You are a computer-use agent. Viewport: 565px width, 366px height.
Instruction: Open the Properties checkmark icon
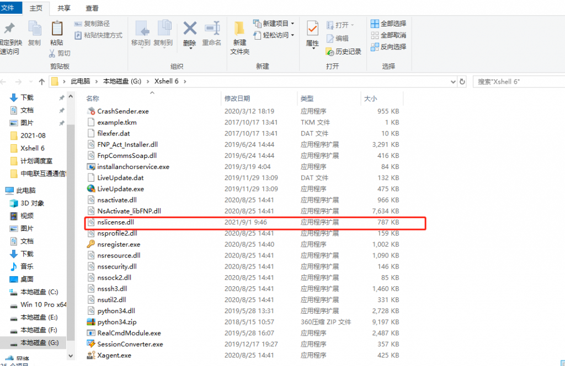click(312, 29)
